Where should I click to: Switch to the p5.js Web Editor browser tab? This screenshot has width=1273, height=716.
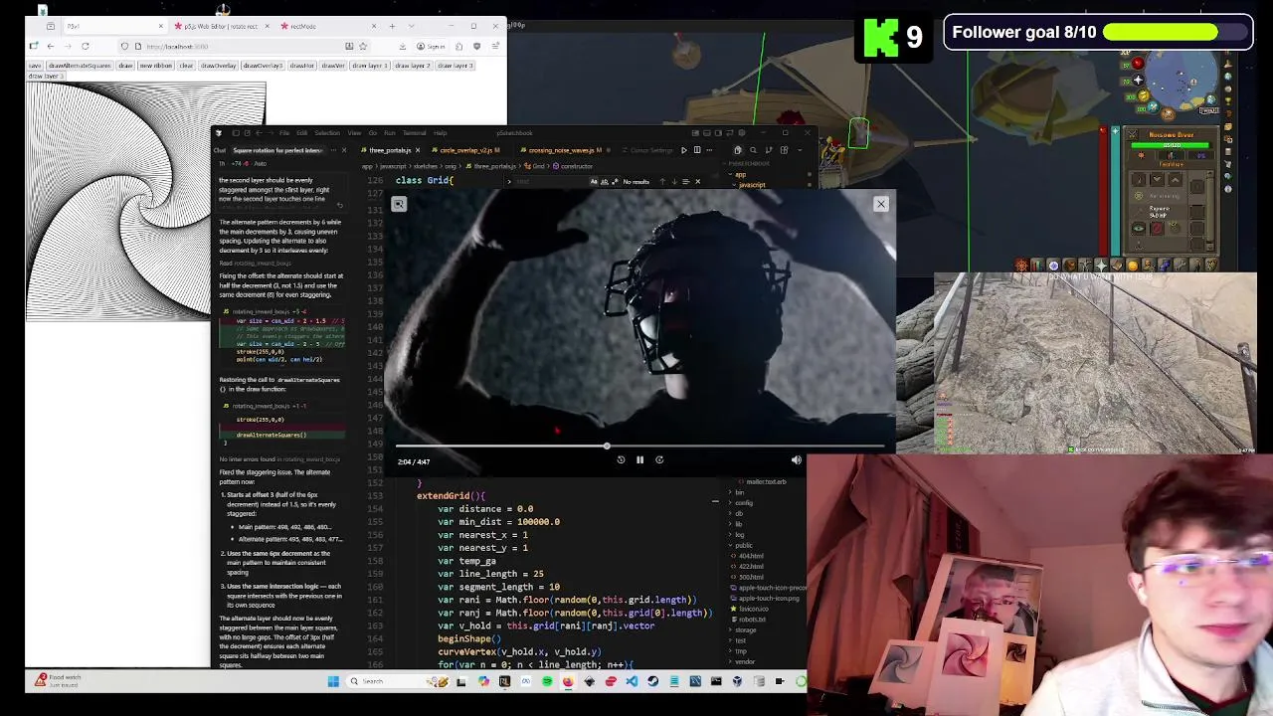tap(221, 26)
